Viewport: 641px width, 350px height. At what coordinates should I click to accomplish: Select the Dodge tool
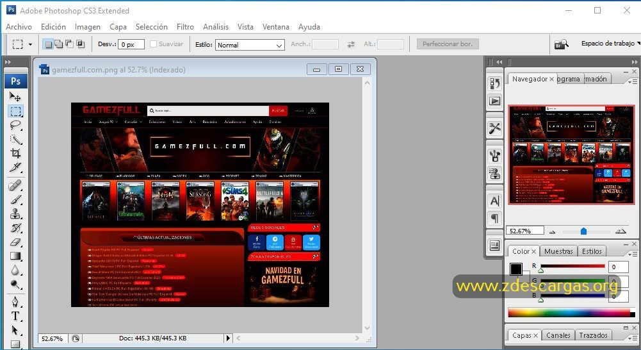click(x=15, y=284)
